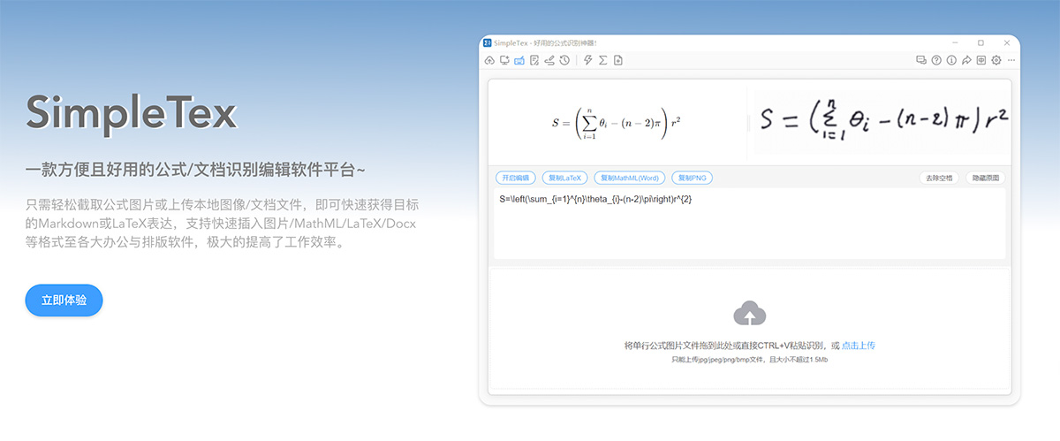Select the handwriting pen icon
This screenshot has height=441, width=1060.
[549, 60]
